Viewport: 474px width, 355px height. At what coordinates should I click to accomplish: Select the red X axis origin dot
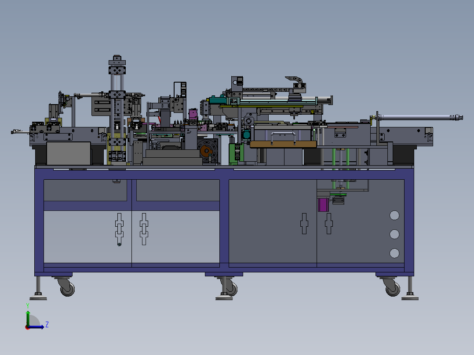click(27, 327)
